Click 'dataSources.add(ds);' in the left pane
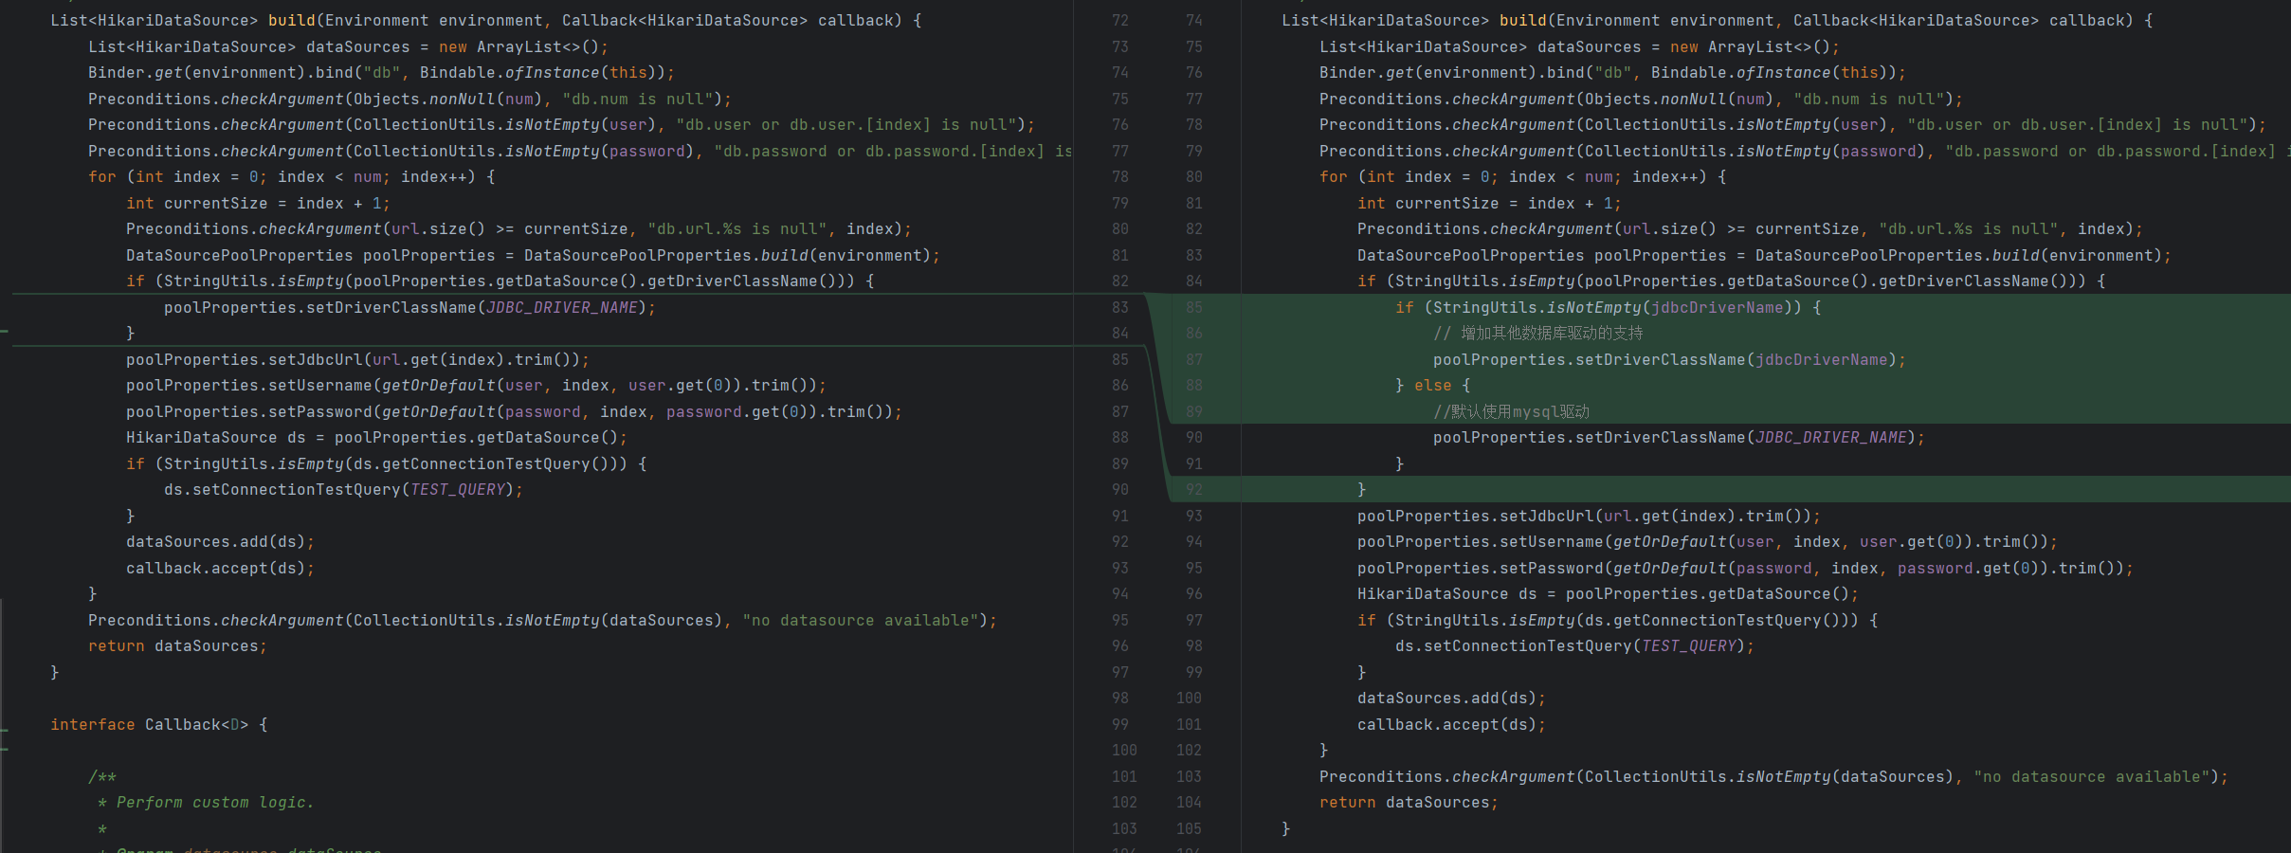This screenshot has height=853, width=2291. click(220, 542)
